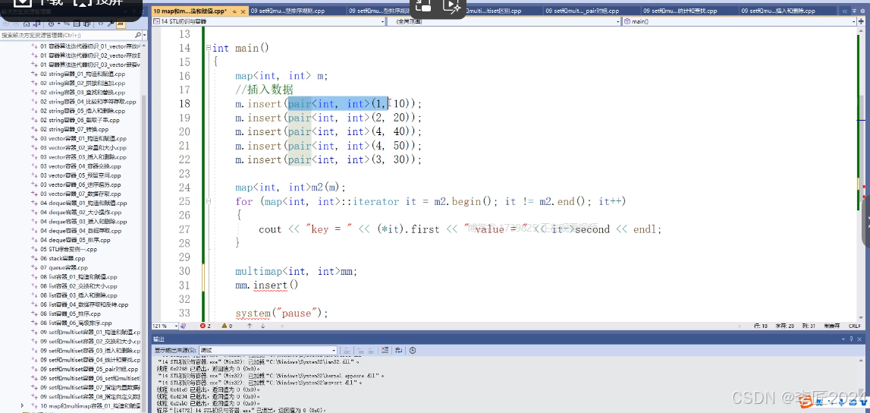Toggle word wrap icon in Output panel
870x413 pixels.
pyautogui.click(x=397, y=350)
